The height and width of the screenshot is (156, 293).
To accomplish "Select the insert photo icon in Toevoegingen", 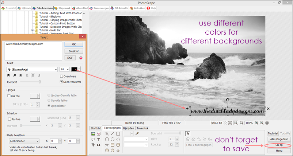I will point(93,134).
